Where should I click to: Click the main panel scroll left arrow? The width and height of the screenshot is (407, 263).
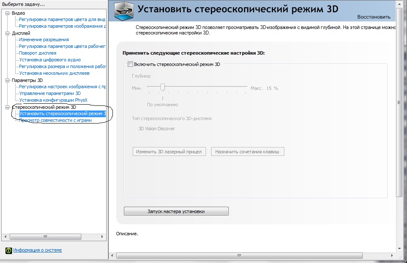tap(112, 255)
